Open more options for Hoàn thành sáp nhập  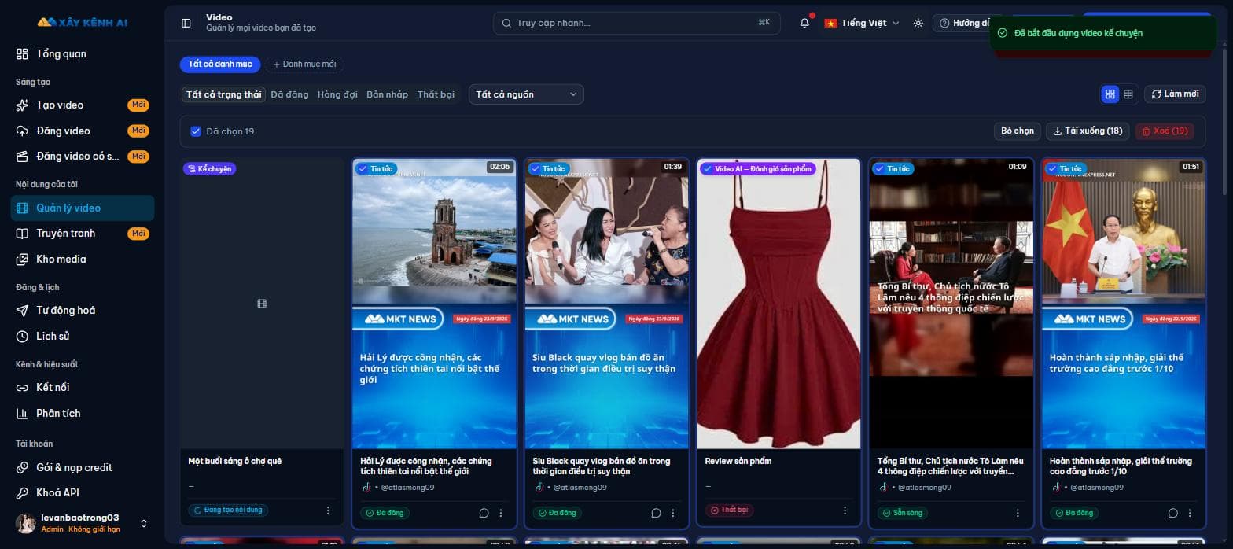(x=1190, y=513)
